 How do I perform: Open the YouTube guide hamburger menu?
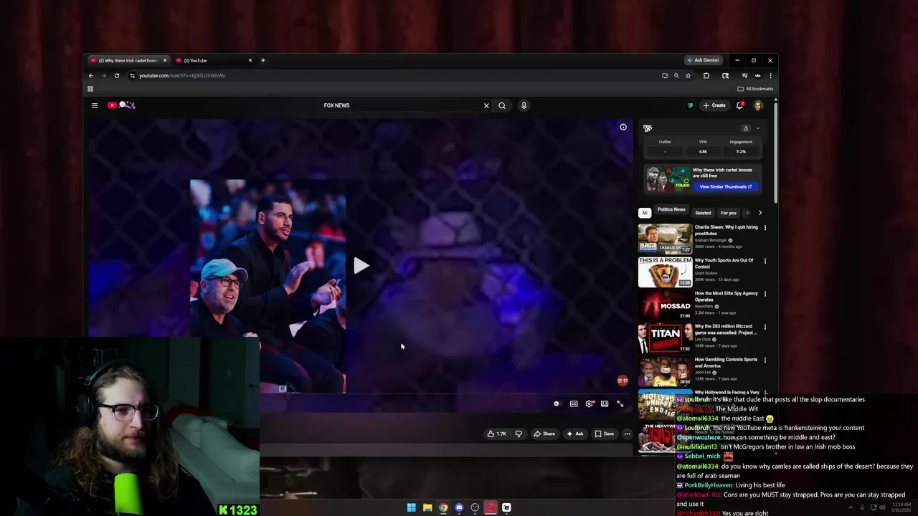[x=94, y=105]
